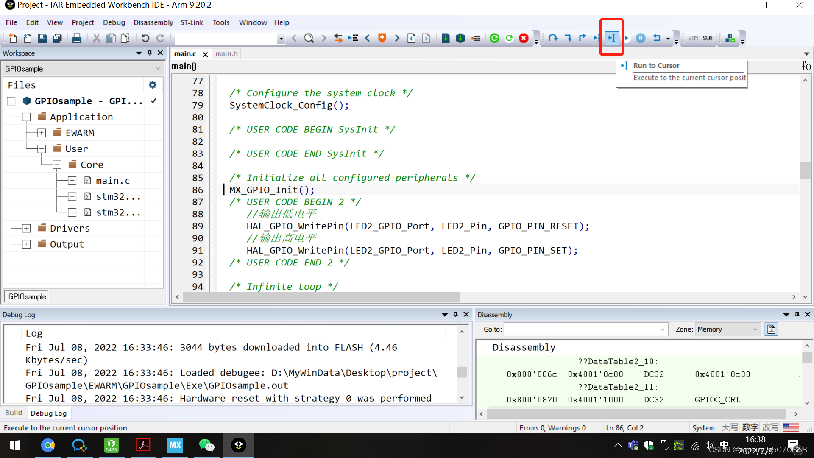Open the ST-Link menu
This screenshot has width=814, height=458.
[192, 22]
